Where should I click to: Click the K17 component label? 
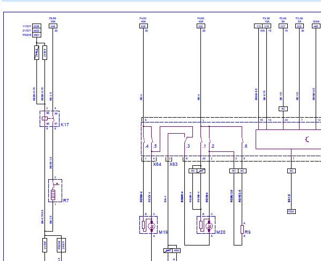[65, 125]
